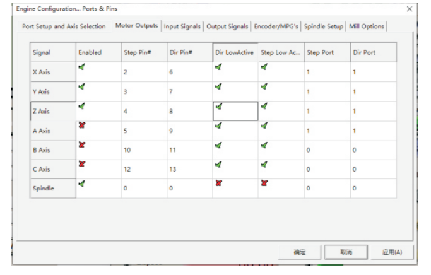This screenshot has height=275, width=431.
Task: Select the X Axis Step Pin# cell
Action: pyautogui.click(x=144, y=72)
